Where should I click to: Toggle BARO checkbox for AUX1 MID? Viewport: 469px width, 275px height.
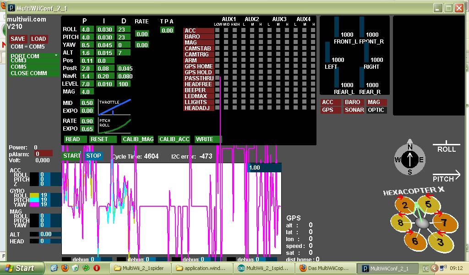(226, 36)
